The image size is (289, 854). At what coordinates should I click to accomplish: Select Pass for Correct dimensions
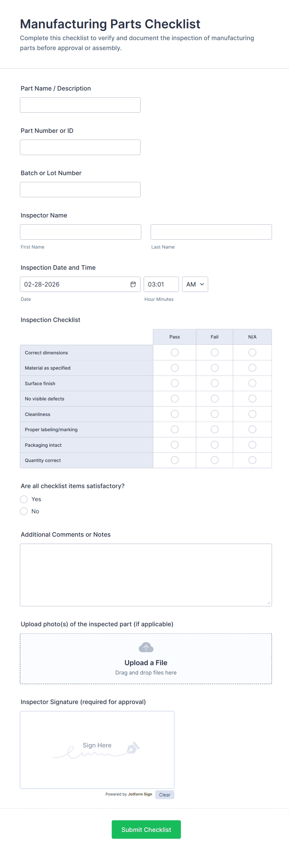pyautogui.click(x=174, y=352)
